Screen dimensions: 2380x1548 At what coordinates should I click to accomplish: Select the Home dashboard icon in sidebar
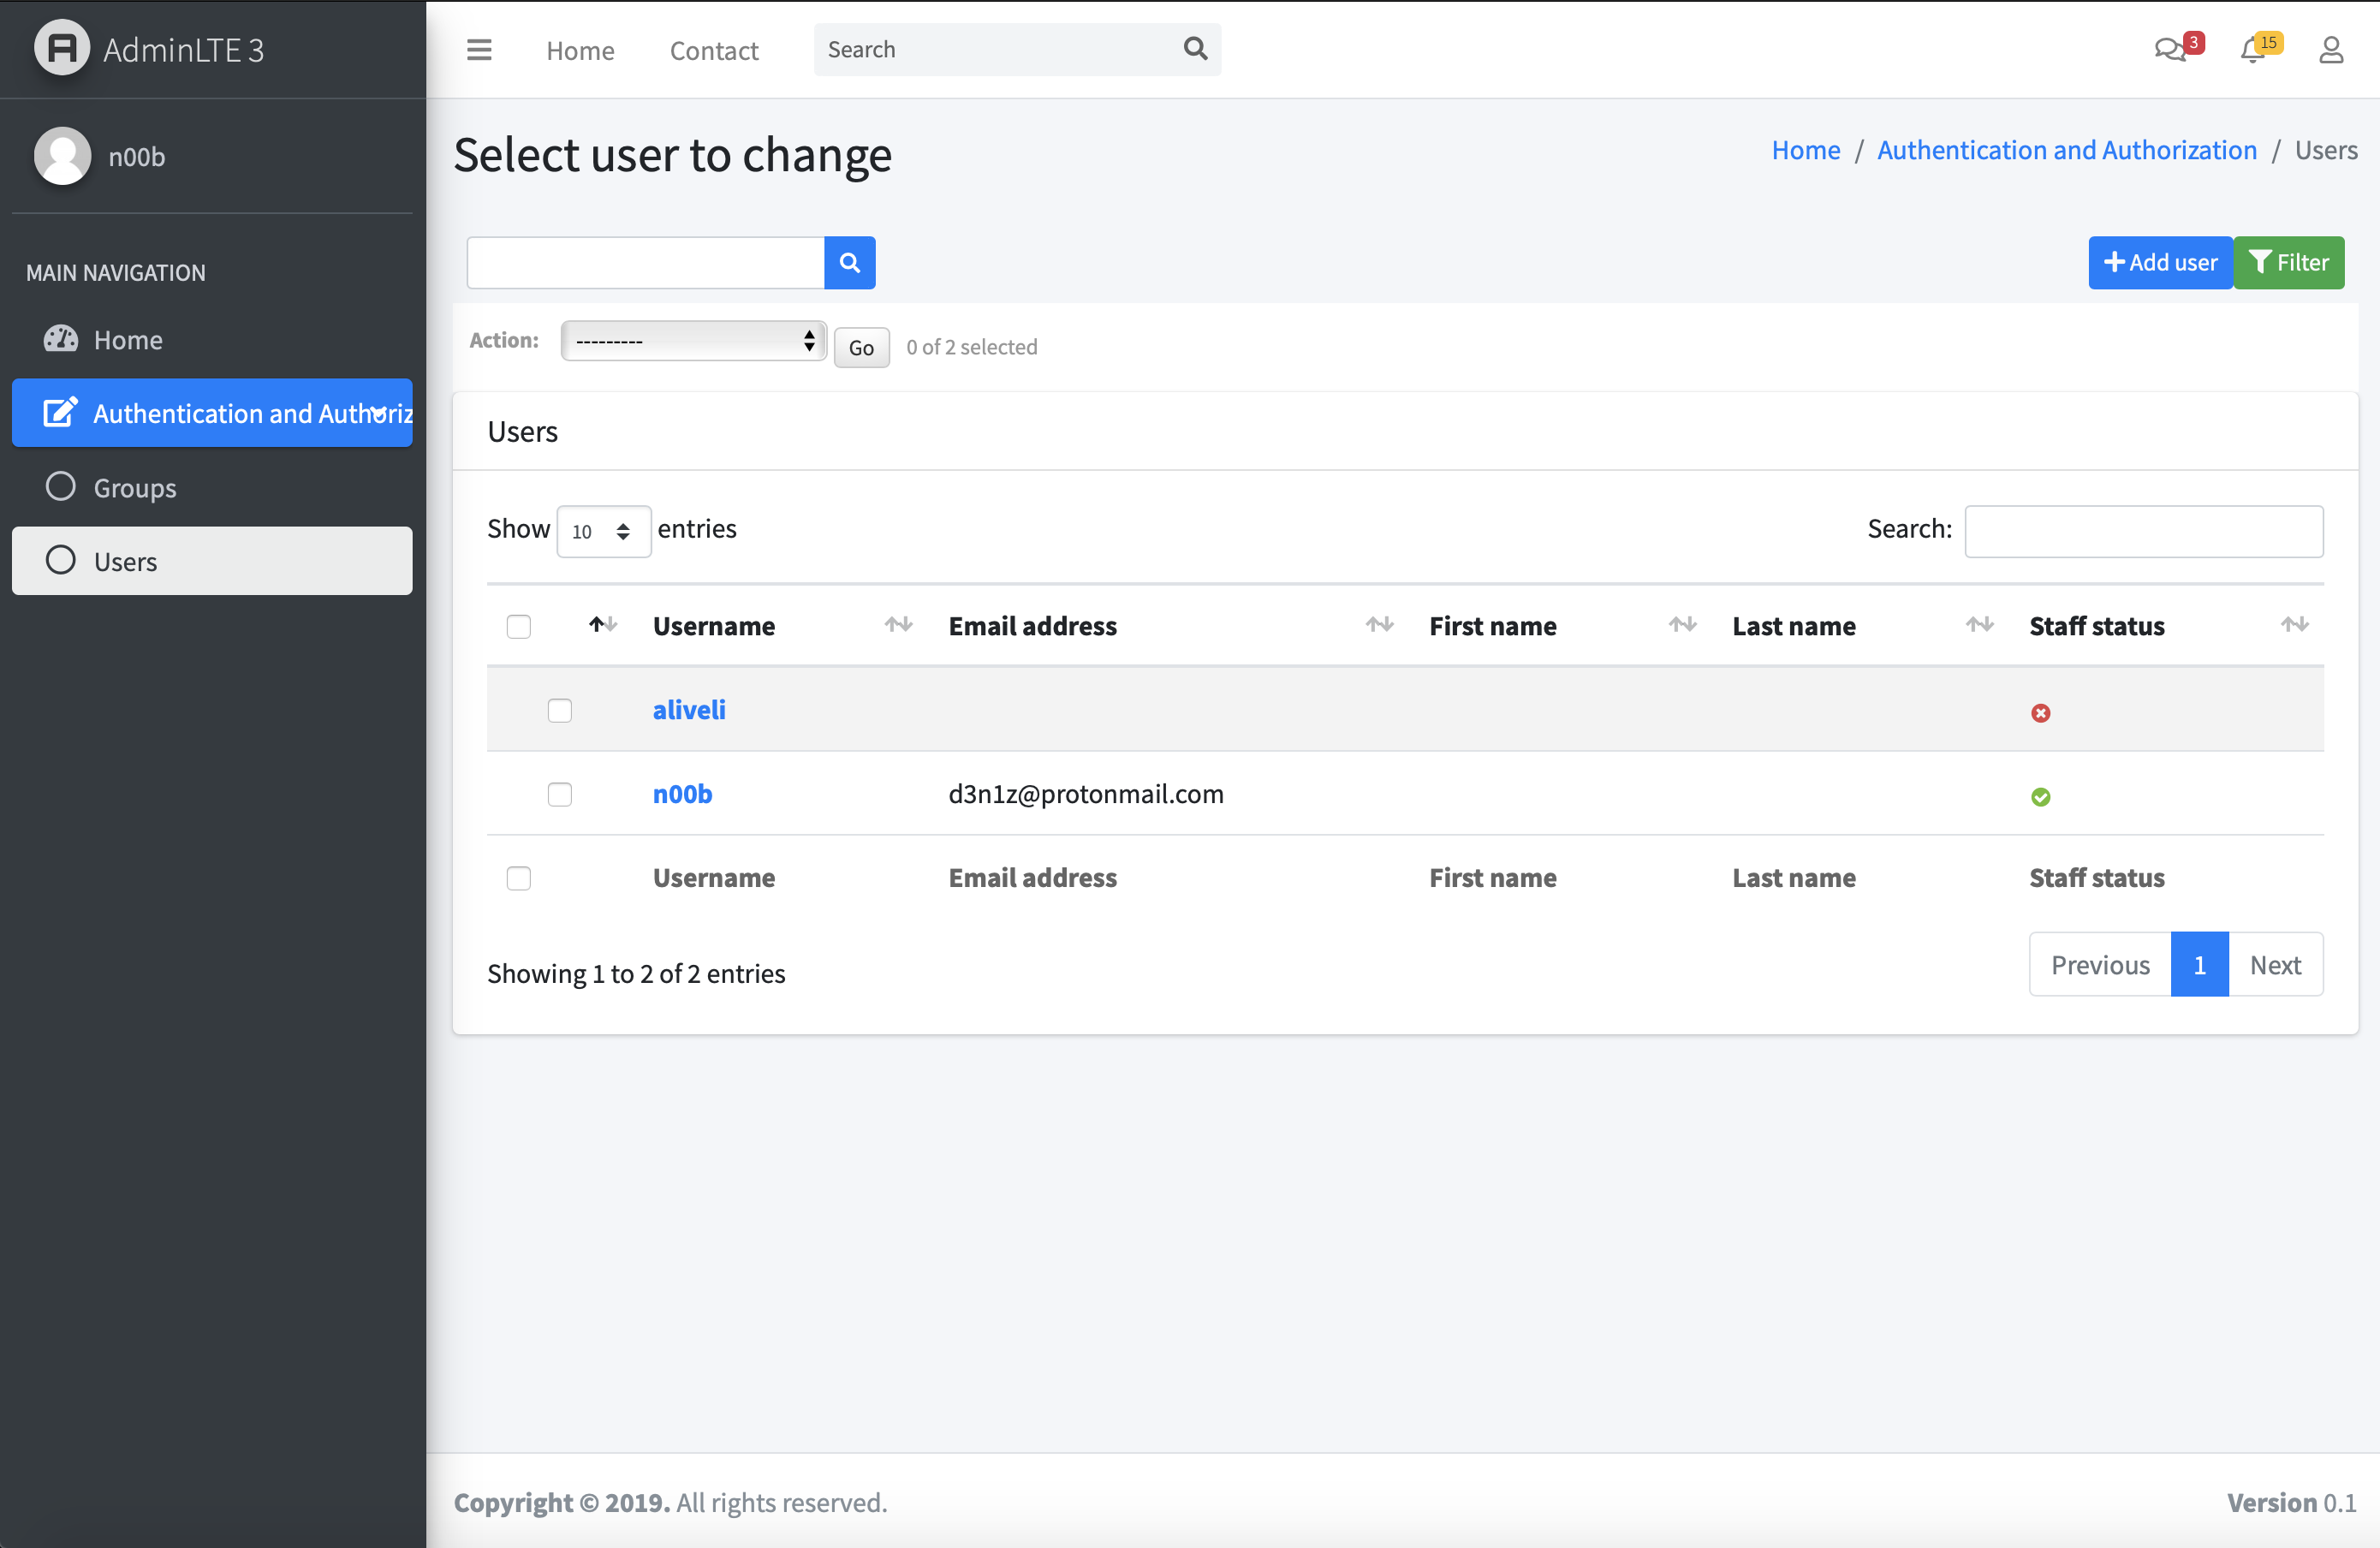[61, 339]
